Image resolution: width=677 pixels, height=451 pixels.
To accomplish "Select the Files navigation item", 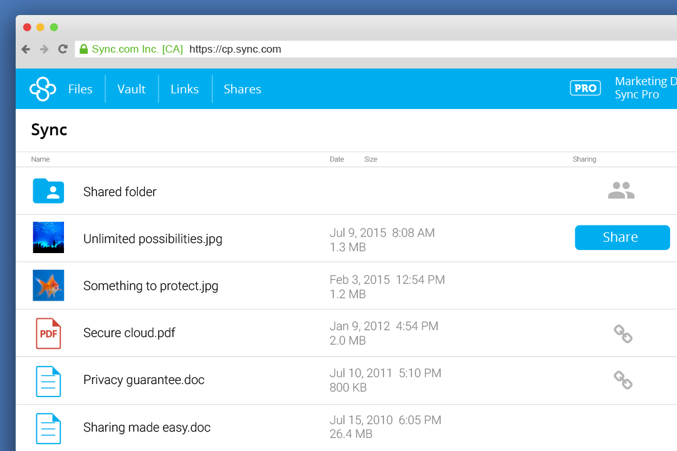I will click(x=80, y=89).
